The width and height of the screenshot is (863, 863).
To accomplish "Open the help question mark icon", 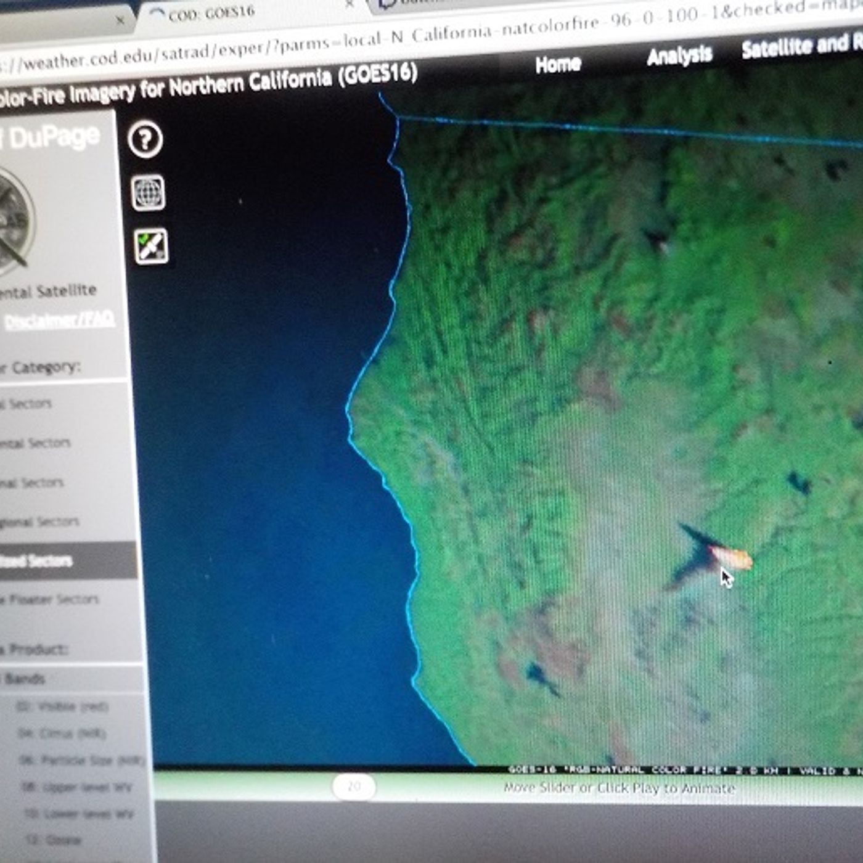I will [145, 139].
